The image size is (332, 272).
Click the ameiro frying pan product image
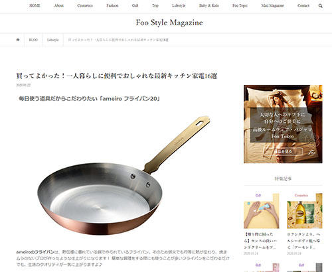coord(124,175)
